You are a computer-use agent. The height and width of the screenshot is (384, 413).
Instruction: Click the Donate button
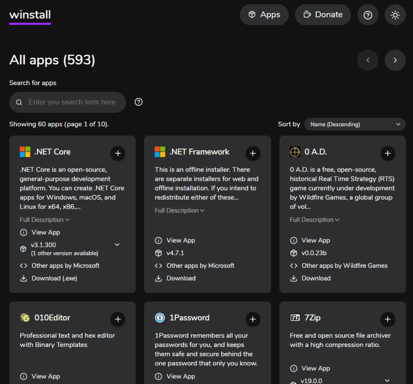click(323, 15)
